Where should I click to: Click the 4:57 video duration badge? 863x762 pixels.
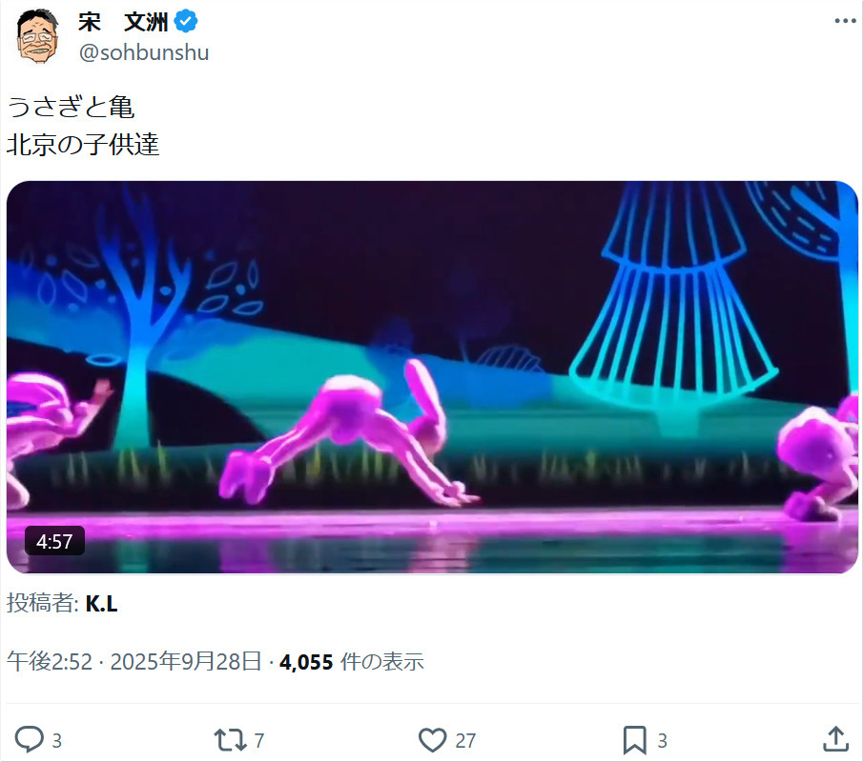(54, 542)
